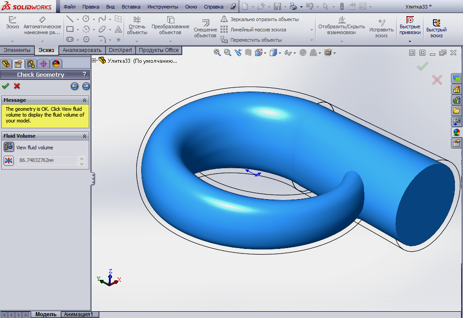Image resolution: width=463 pixels, height=318 pixels.
Task: Select the Point sketch tool
Action: point(118,39)
